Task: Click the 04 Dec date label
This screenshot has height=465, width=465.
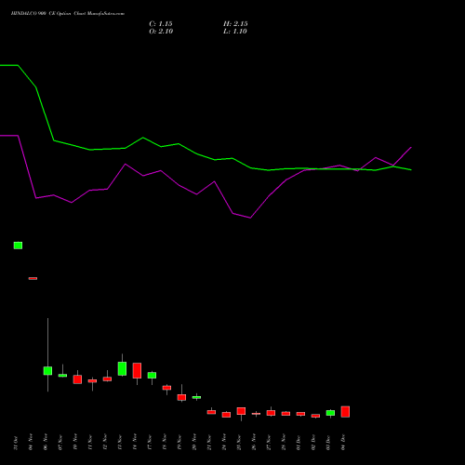Action: pos(343,443)
